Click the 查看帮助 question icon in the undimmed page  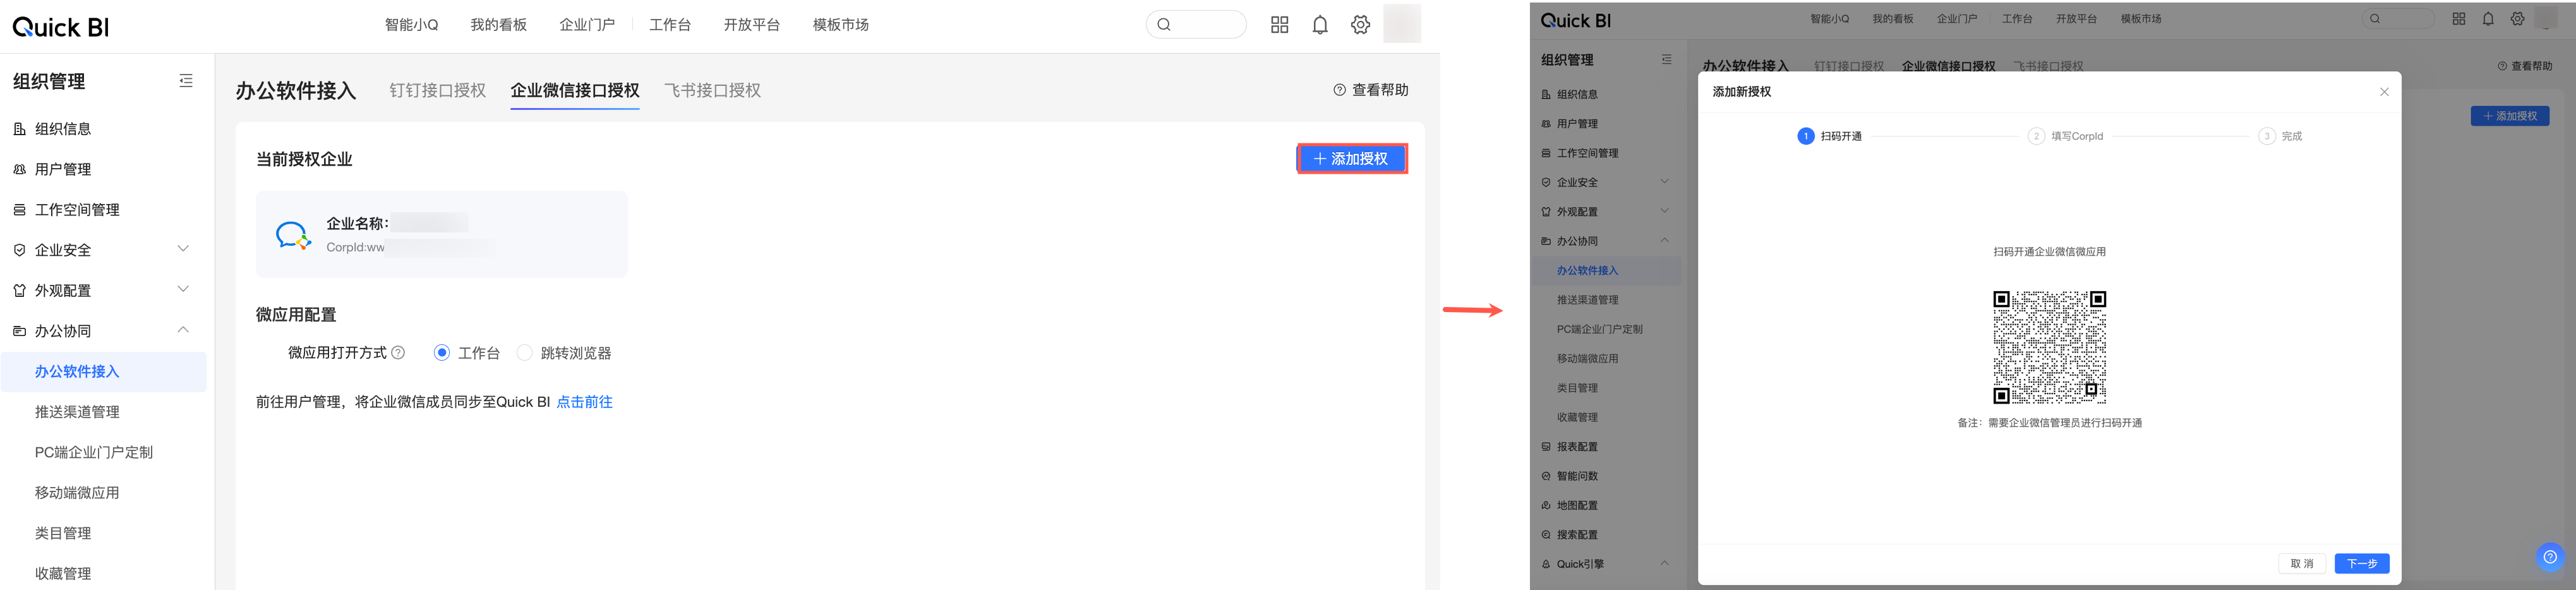point(1340,90)
